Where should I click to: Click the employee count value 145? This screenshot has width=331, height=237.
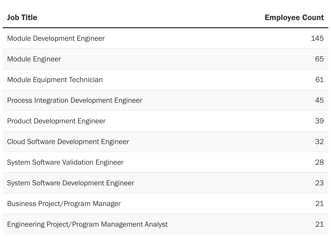tap(317, 38)
